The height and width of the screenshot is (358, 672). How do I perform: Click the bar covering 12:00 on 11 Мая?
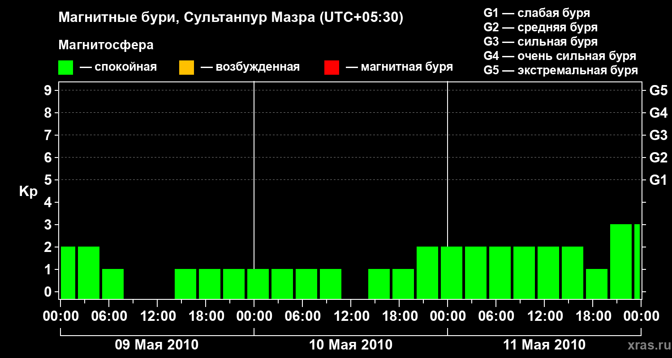(548, 273)
